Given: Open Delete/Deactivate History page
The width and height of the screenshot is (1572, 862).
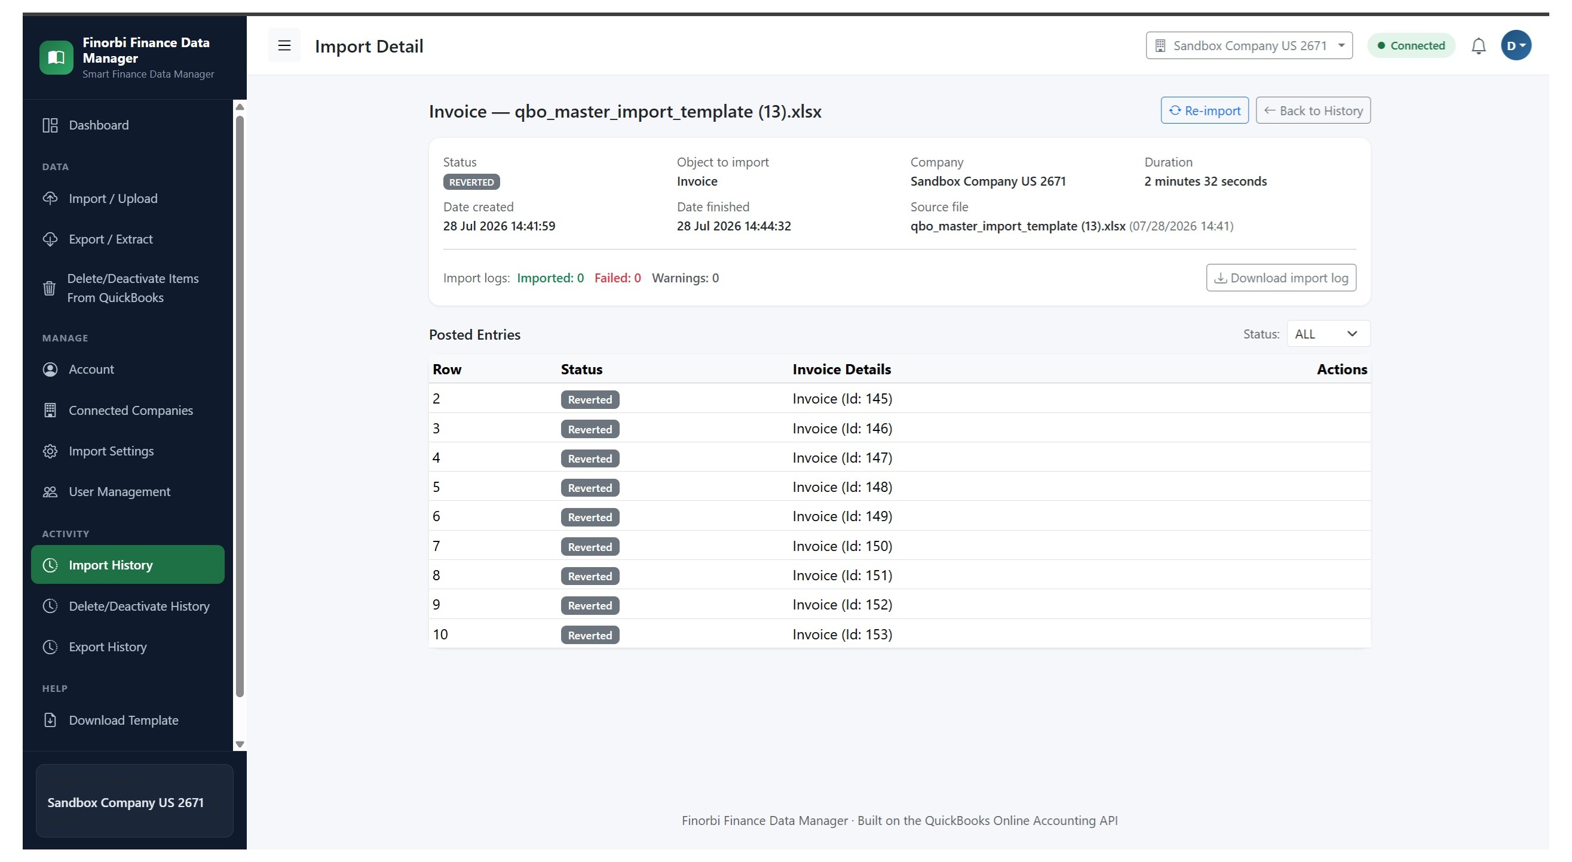Looking at the screenshot, I should tap(128, 607).
